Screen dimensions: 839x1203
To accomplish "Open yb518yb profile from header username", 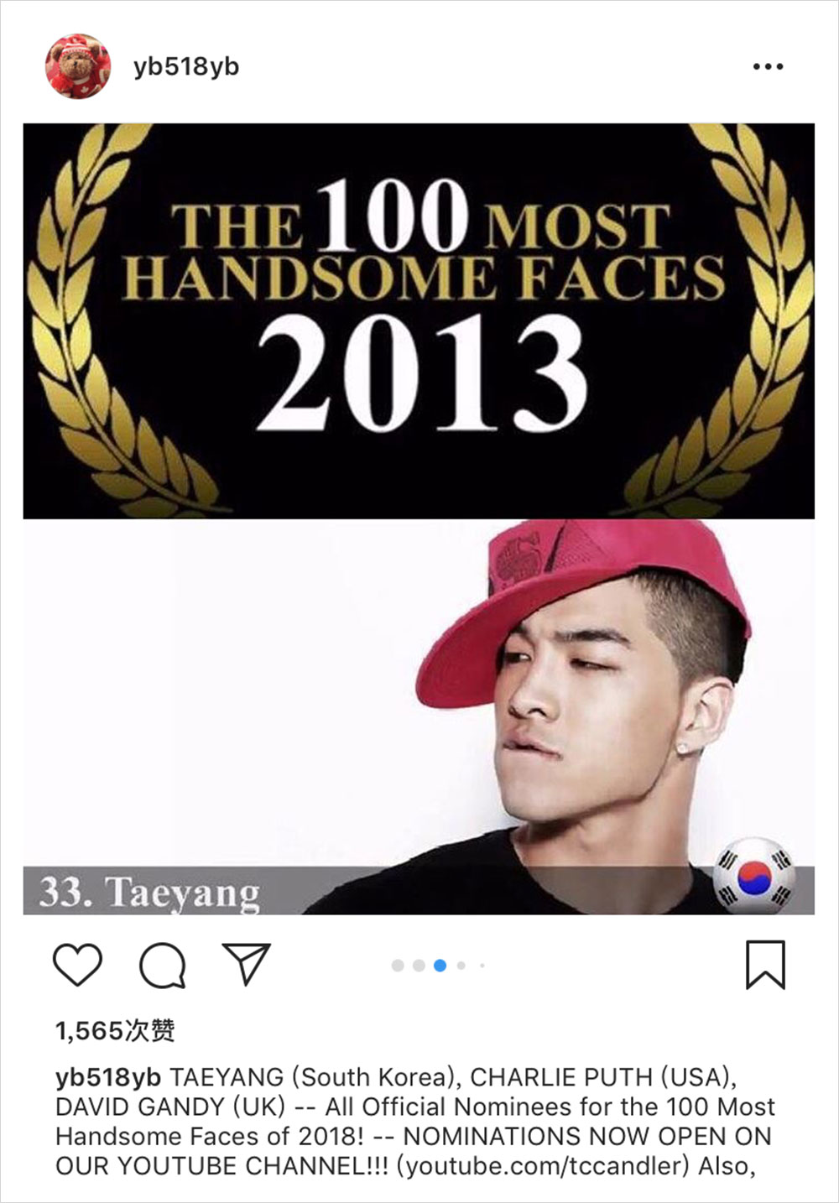I will pyautogui.click(x=186, y=66).
